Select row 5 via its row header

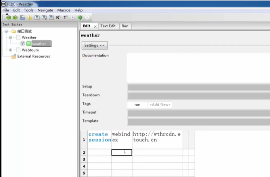pyautogui.click(x=84, y=173)
